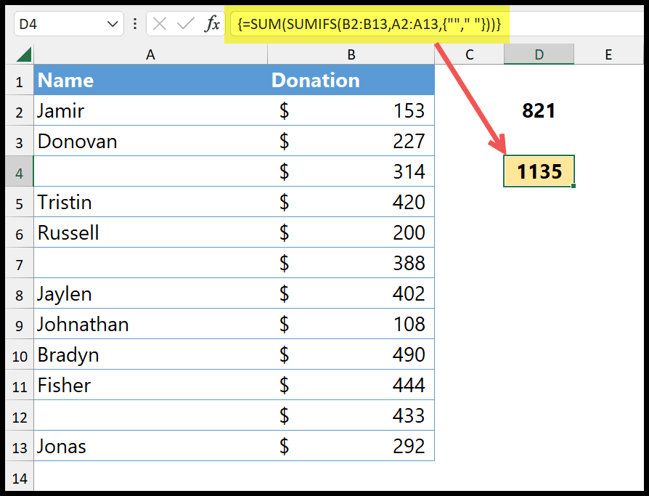649x496 pixels.
Task: Select the donation value 227
Action: [x=351, y=141]
